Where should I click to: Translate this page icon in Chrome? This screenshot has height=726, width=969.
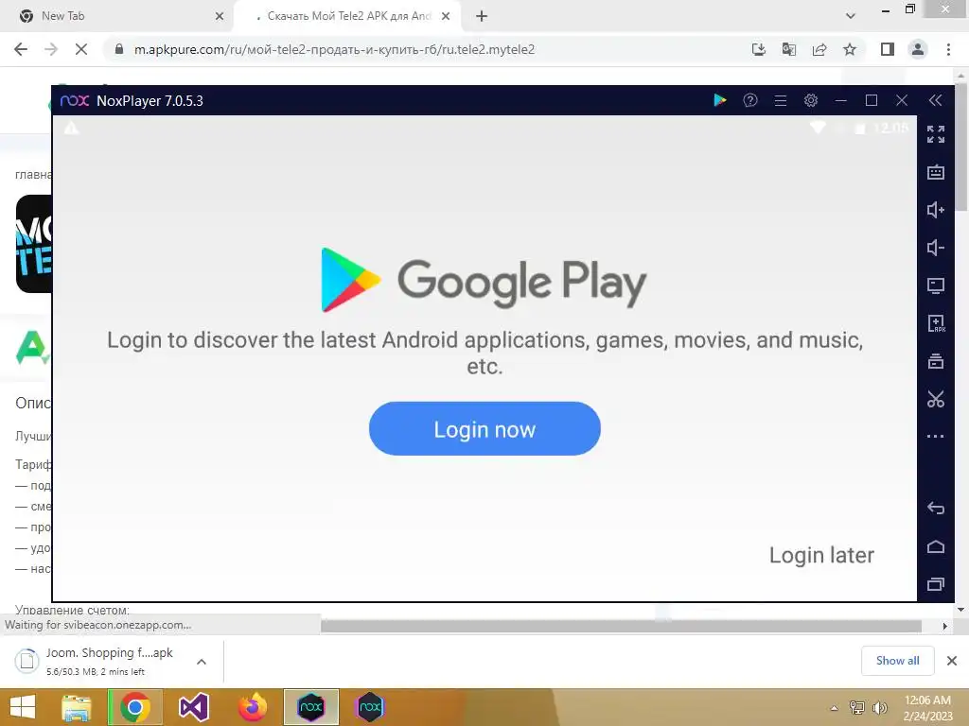click(789, 49)
